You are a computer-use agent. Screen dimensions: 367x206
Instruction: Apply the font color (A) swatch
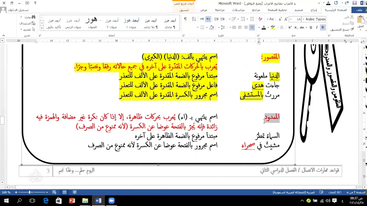click(264, 27)
